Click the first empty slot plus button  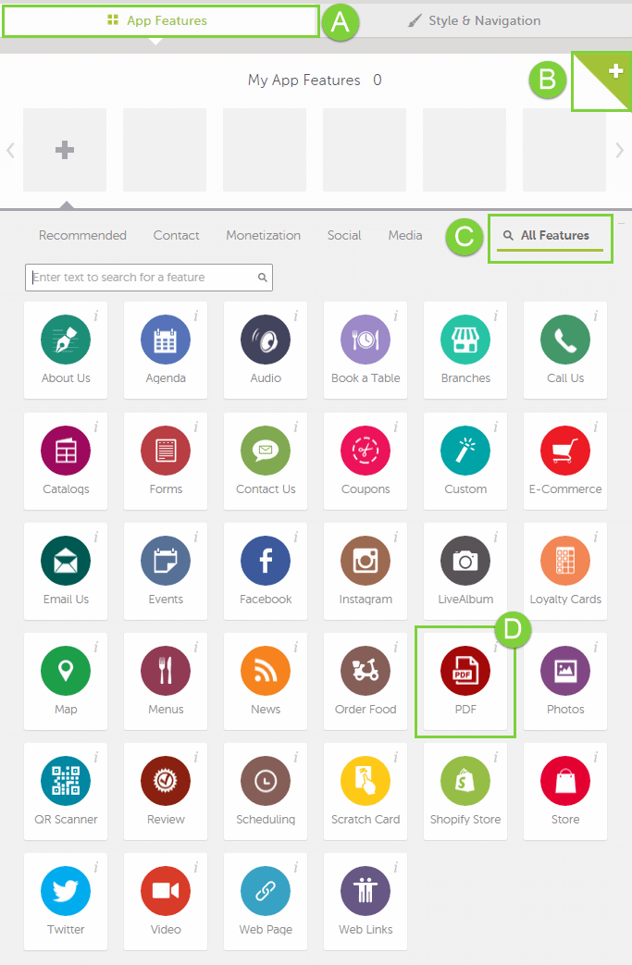coord(65,150)
